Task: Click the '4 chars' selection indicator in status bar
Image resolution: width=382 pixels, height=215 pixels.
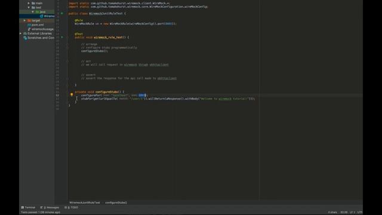Action: (332, 213)
